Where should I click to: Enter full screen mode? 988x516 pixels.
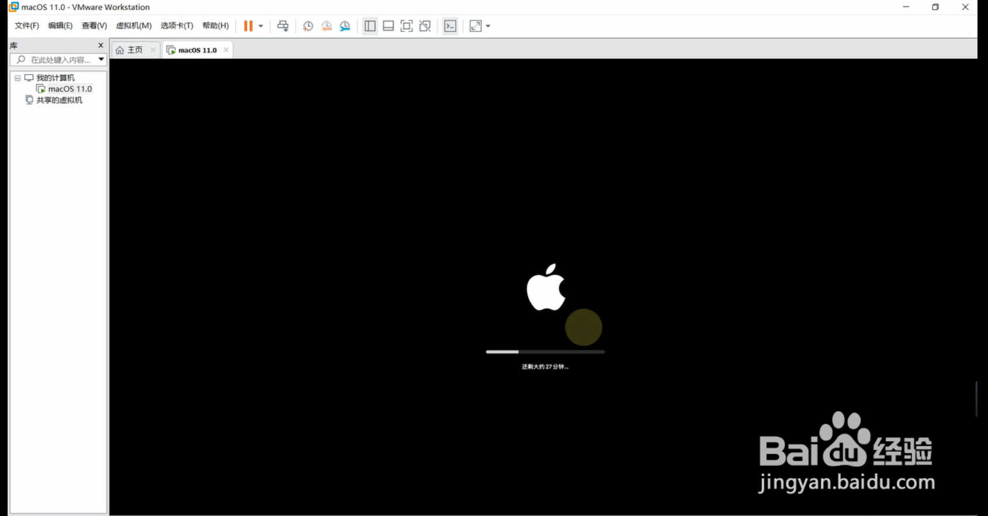(407, 26)
